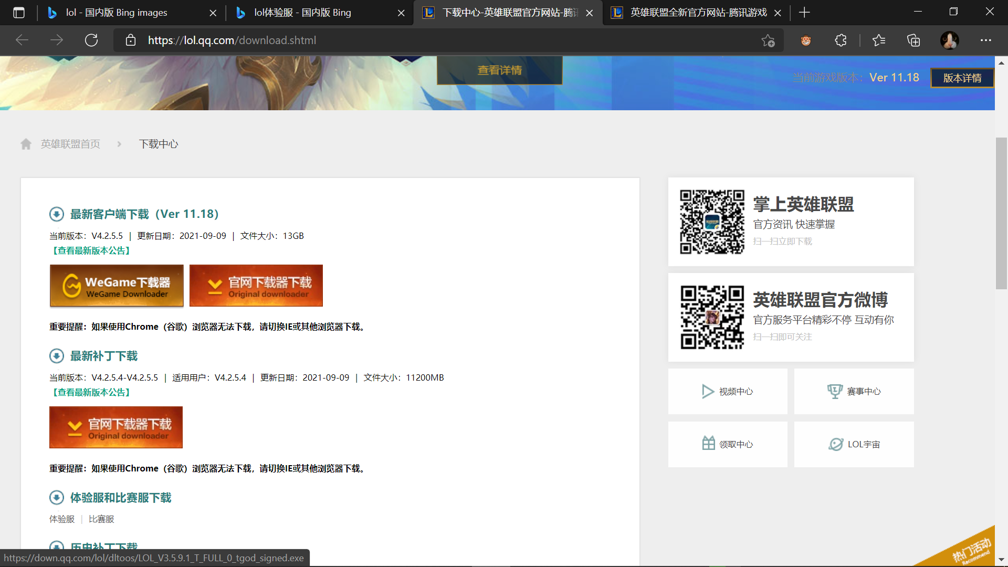This screenshot has width=1008, height=567.
Task: Close the 下载中心 tab
Action: coord(590,13)
